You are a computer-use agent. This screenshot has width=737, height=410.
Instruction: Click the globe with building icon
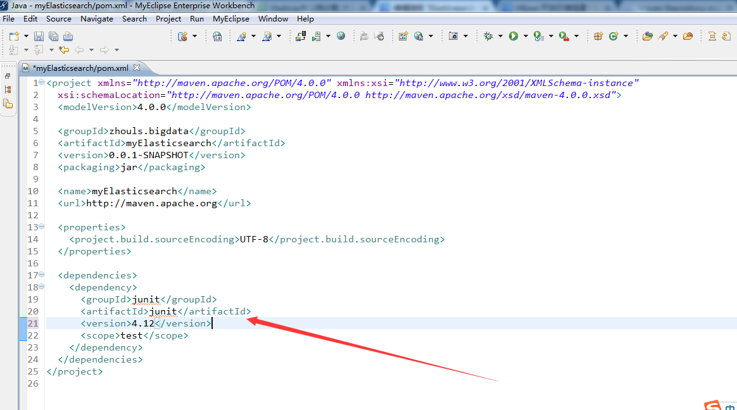coord(419,36)
